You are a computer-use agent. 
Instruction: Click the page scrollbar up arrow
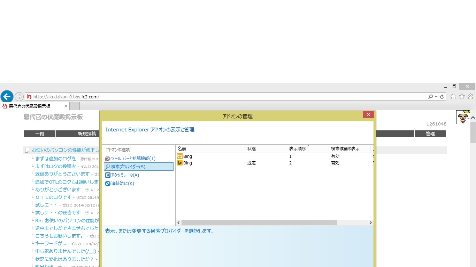(x=473, y=118)
